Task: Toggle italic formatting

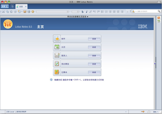Action: click(87, 12)
